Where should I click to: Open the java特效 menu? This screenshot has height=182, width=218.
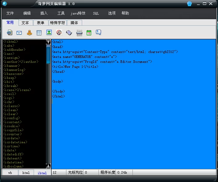click(78, 13)
